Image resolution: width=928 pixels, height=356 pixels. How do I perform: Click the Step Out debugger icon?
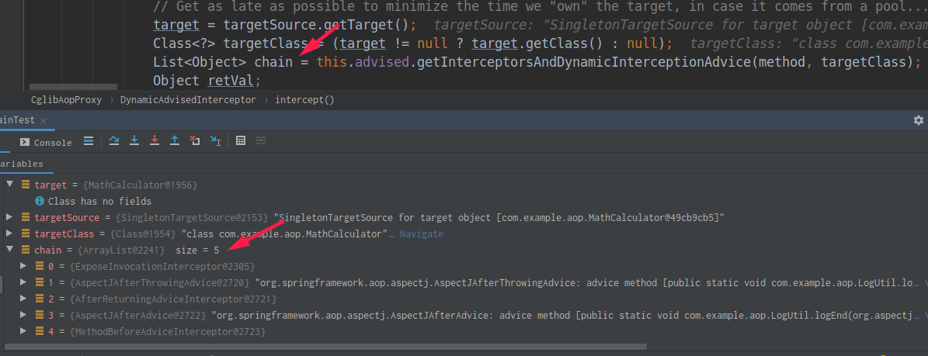[x=175, y=141]
